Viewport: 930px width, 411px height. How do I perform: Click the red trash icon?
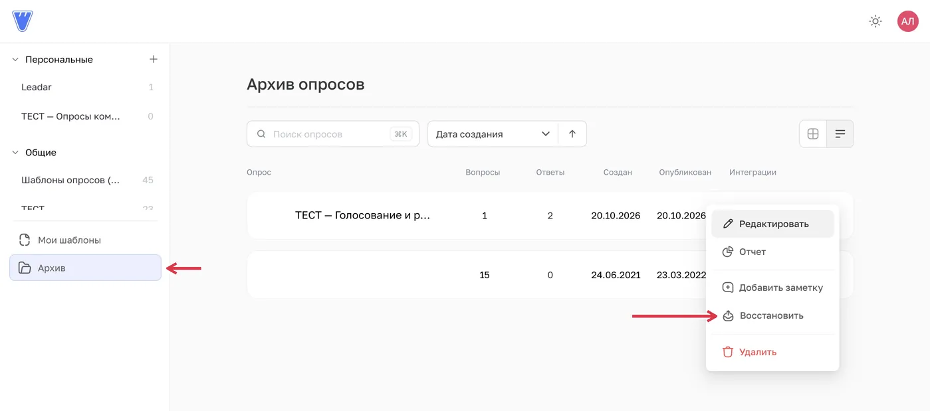(x=728, y=352)
